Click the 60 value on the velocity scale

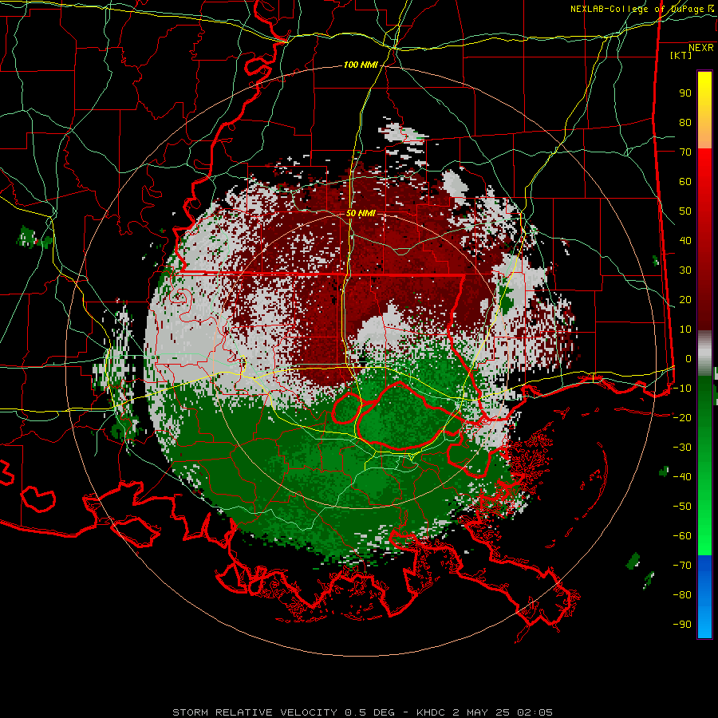click(x=685, y=182)
